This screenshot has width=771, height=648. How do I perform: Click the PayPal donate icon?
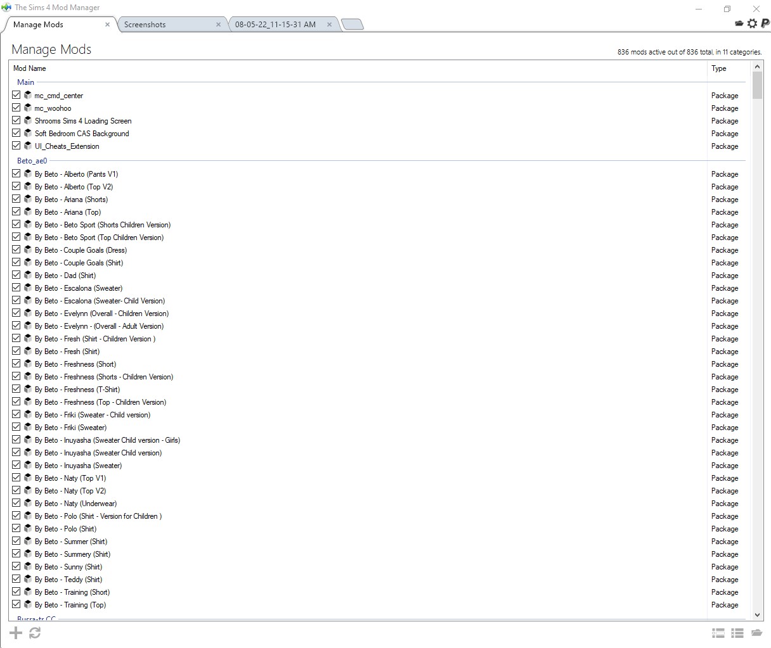click(765, 23)
